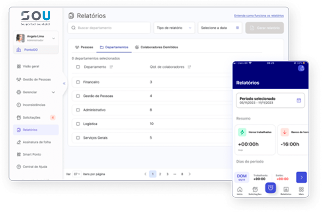Open the items per page dropdown
The width and height of the screenshot is (322, 212).
(77, 174)
